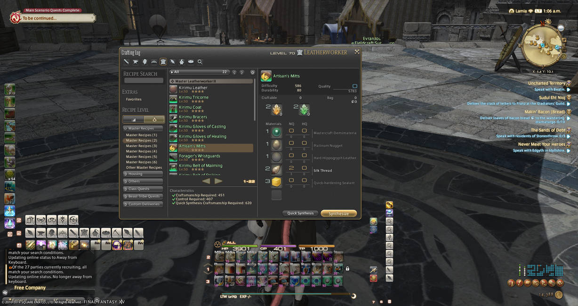Click the Synthesize button

[338, 213]
